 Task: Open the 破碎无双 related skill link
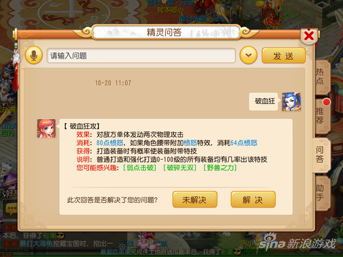point(180,168)
